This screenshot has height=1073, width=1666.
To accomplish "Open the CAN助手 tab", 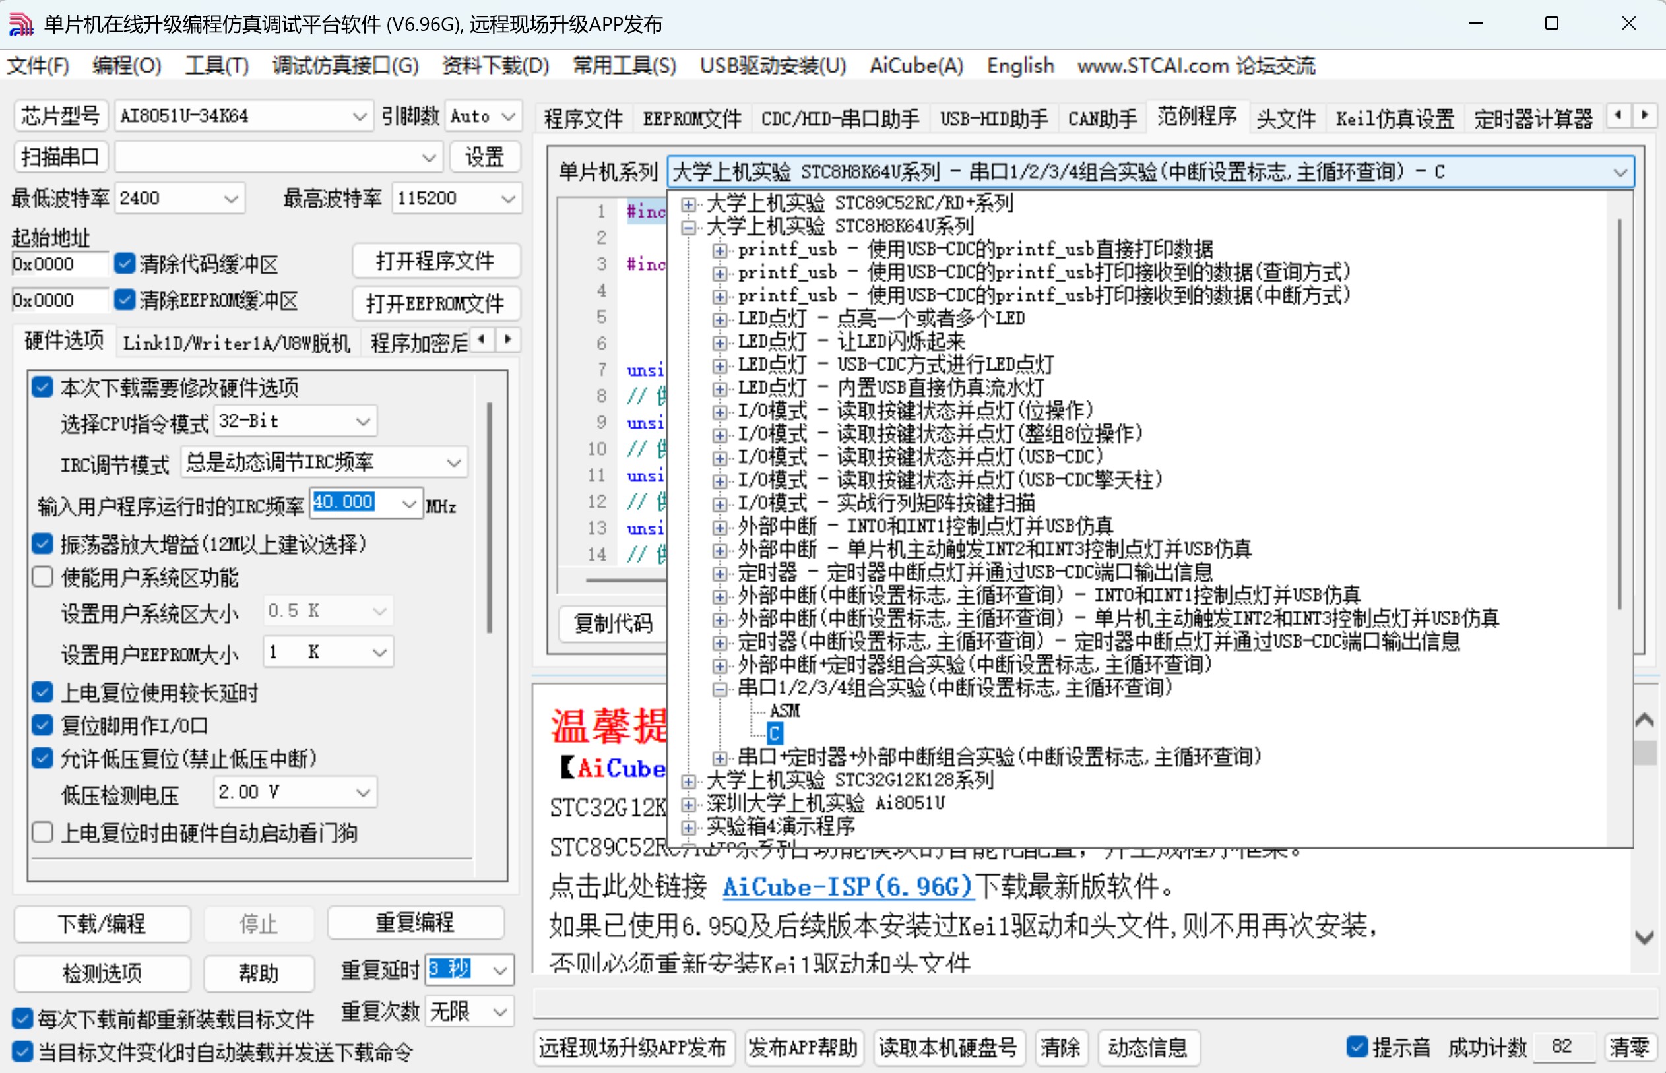I will (x=1101, y=119).
